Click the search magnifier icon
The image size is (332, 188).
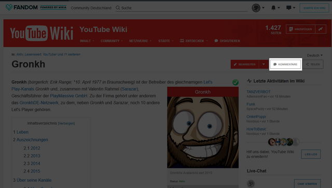[x=118, y=8]
